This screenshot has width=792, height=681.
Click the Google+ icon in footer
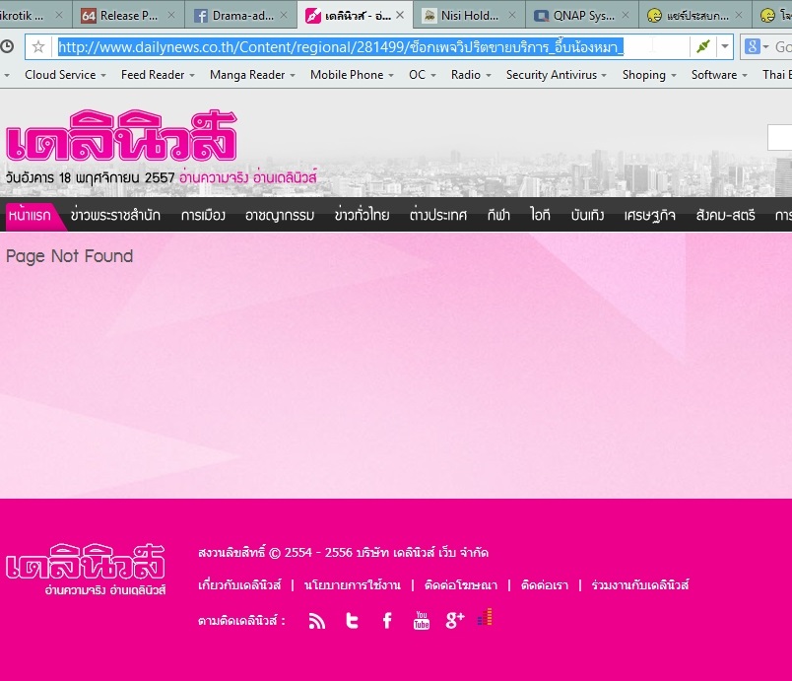455,620
